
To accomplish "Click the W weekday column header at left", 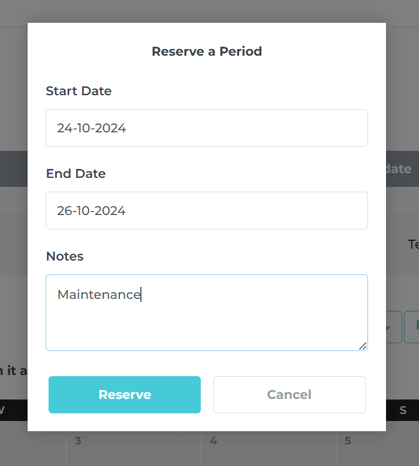I will click(x=2, y=410).
